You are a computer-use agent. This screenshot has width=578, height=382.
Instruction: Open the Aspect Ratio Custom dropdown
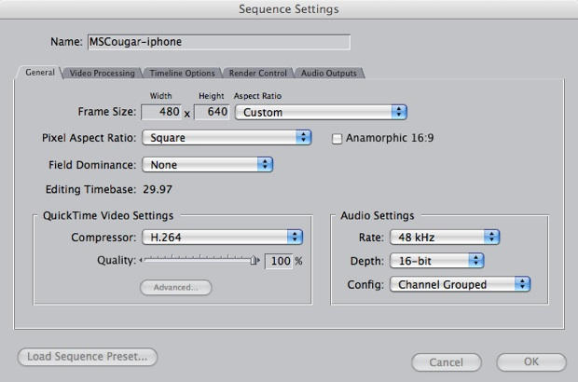tap(321, 112)
